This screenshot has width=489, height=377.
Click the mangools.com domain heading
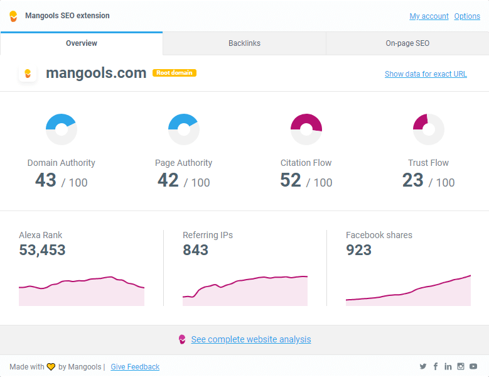point(96,73)
